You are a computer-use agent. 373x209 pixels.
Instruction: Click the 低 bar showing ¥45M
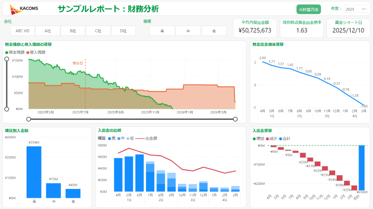click(x=73, y=193)
